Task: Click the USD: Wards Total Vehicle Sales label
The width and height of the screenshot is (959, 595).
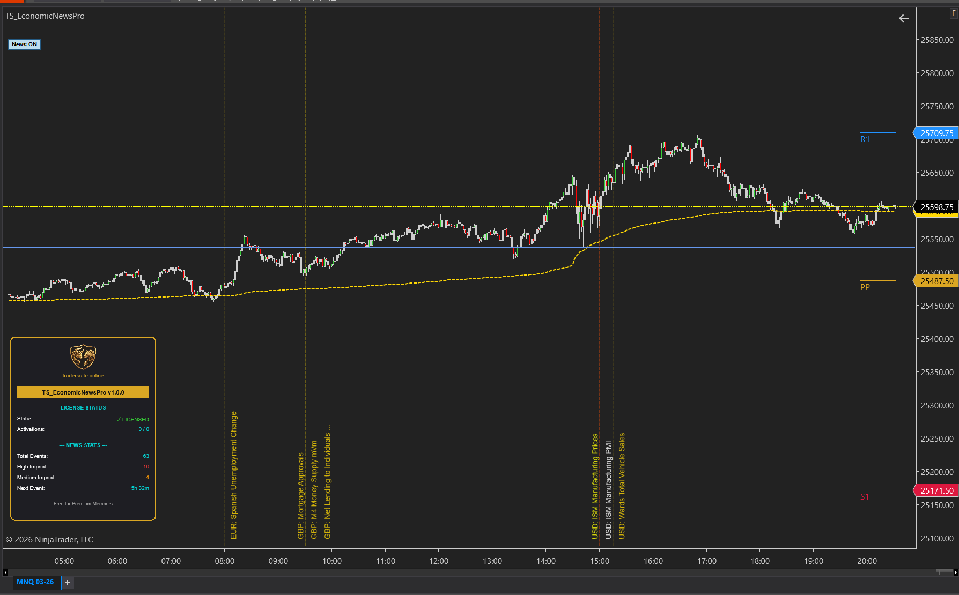Action: pos(622,486)
